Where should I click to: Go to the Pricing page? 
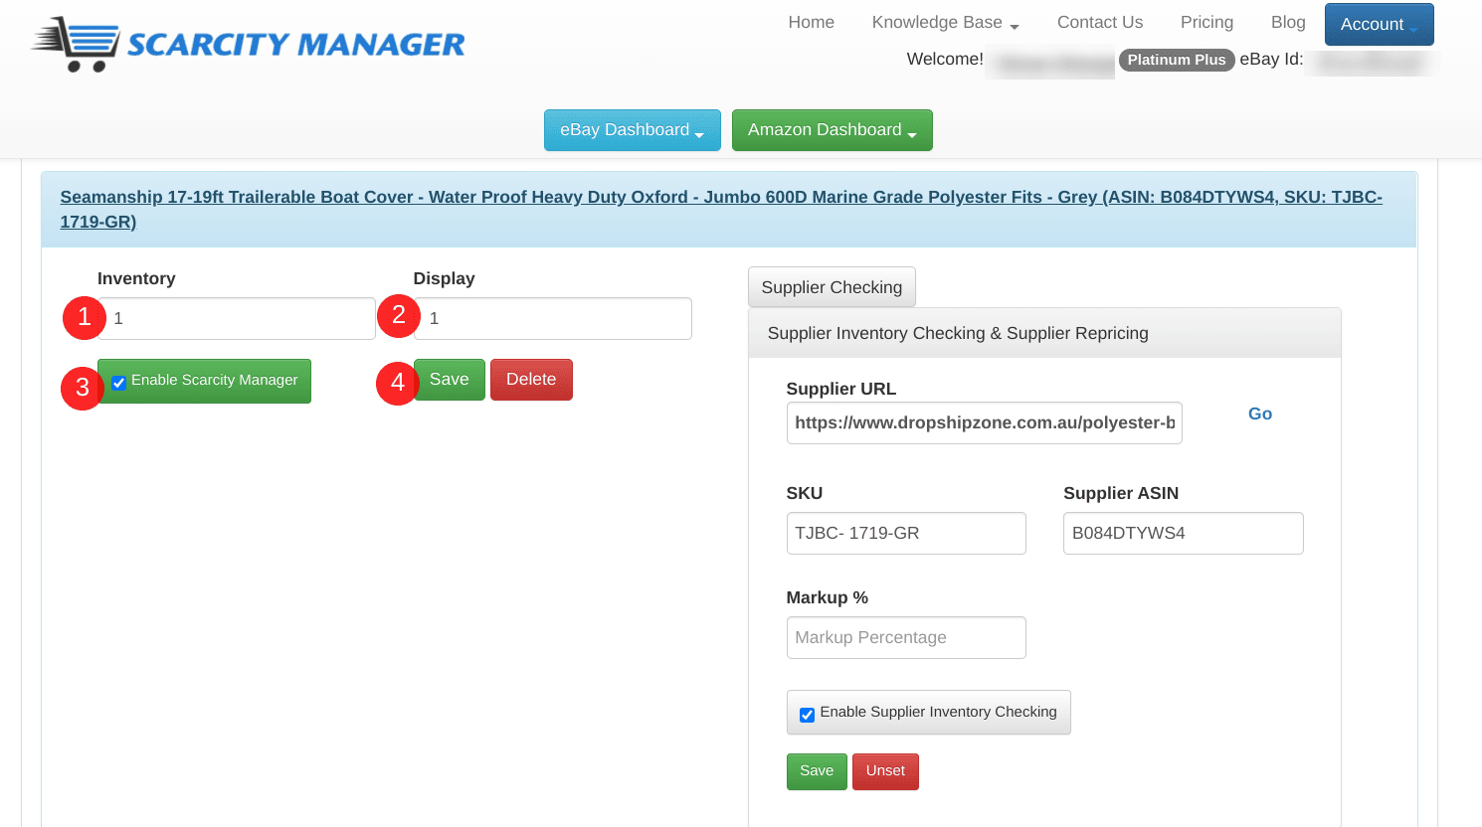tap(1206, 23)
